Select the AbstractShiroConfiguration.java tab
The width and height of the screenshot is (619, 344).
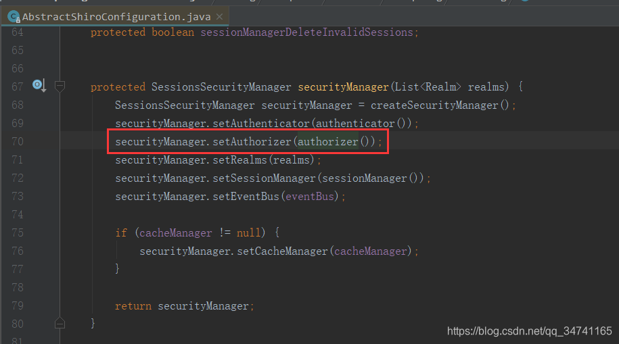pos(116,17)
